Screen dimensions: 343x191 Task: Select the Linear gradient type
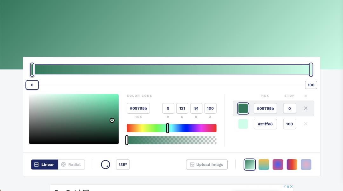pos(45,165)
